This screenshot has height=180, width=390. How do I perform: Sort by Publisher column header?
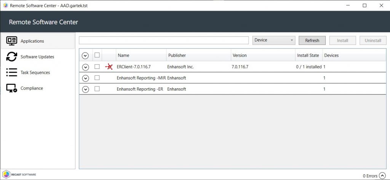click(198, 55)
